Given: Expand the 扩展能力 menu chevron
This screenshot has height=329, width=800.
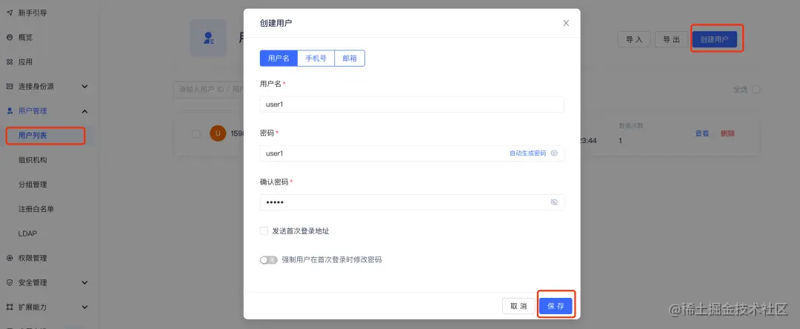Looking at the screenshot, I should 84,307.
